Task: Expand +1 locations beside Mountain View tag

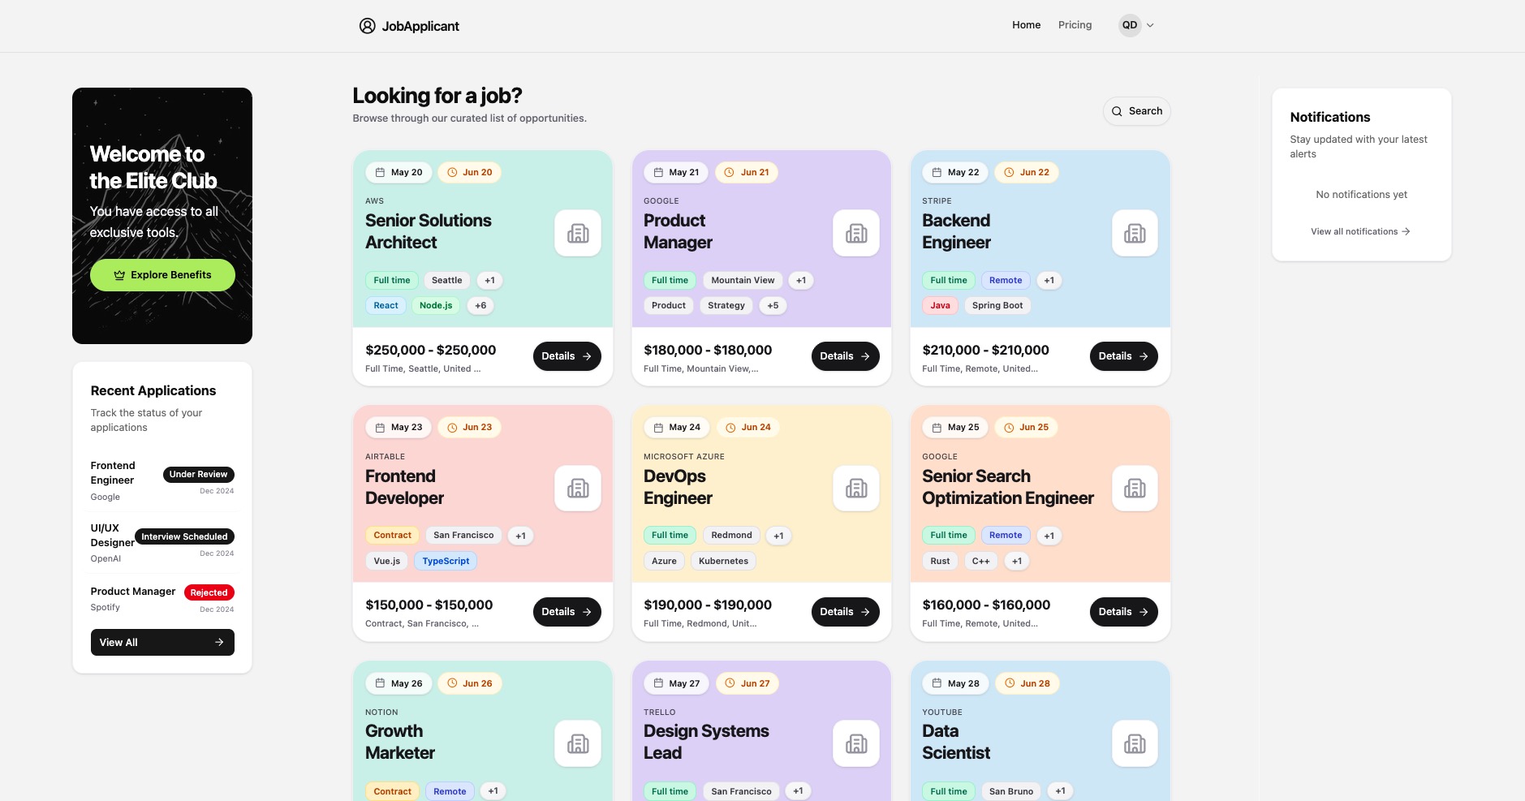Action: tap(801, 281)
